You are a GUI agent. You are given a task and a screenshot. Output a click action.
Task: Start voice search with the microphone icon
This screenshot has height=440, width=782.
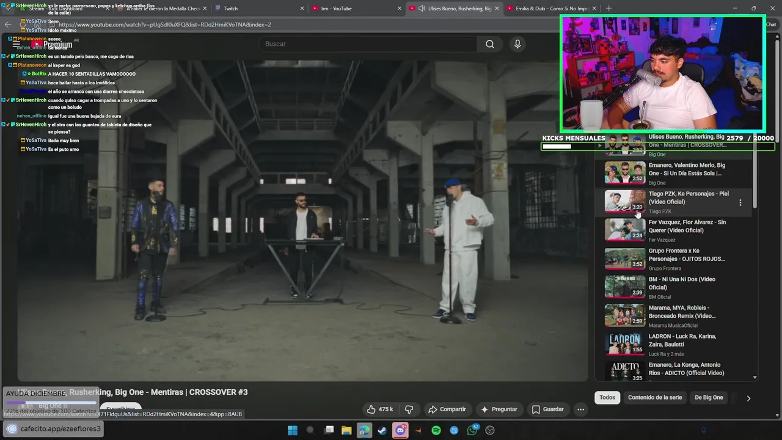coord(517,44)
